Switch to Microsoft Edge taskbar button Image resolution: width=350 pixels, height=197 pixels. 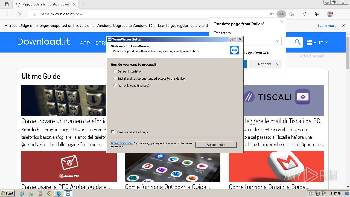[x=59, y=193]
